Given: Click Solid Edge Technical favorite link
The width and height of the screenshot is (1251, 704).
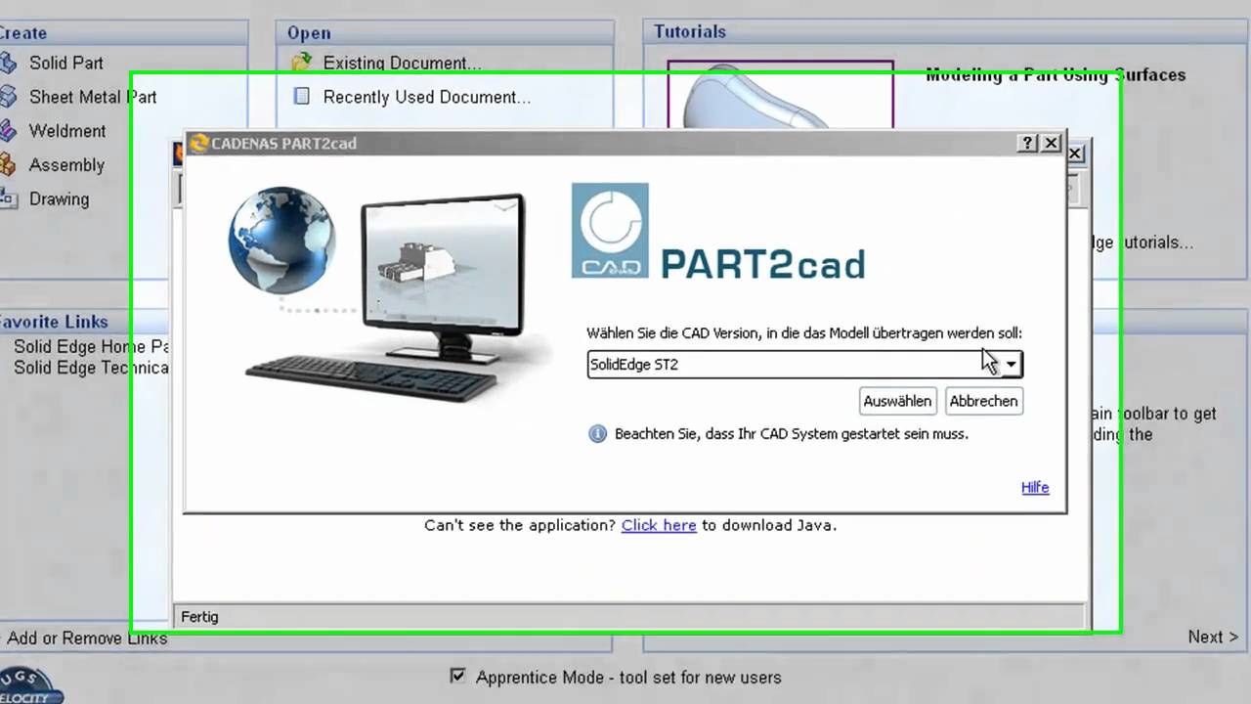Looking at the screenshot, I should (91, 368).
